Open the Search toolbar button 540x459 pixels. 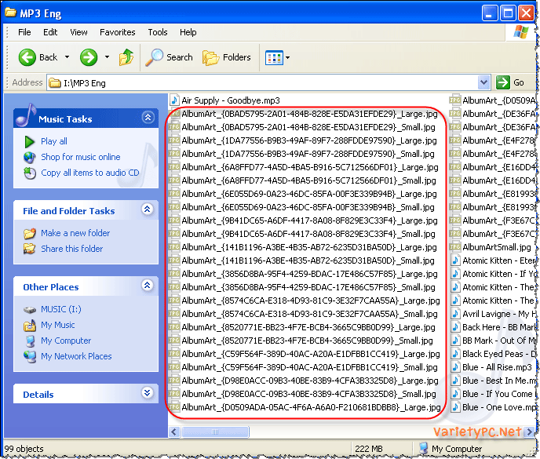pyautogui.click(x=170, y=57)
